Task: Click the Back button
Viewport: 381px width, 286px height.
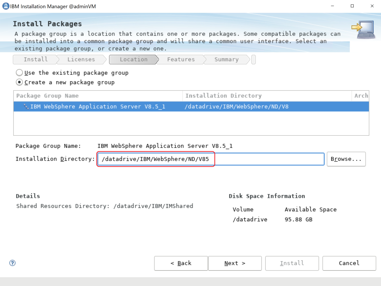Action: pos(181,263)
